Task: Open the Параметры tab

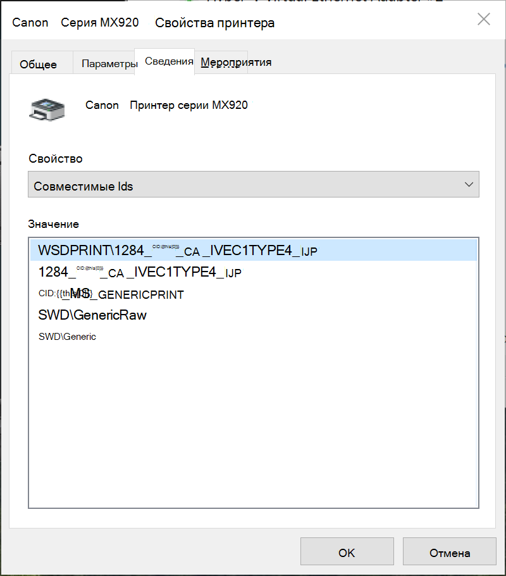Action: click(x=109, y=63)
